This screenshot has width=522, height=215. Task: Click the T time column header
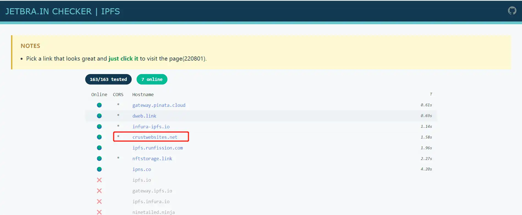[431, 94]
